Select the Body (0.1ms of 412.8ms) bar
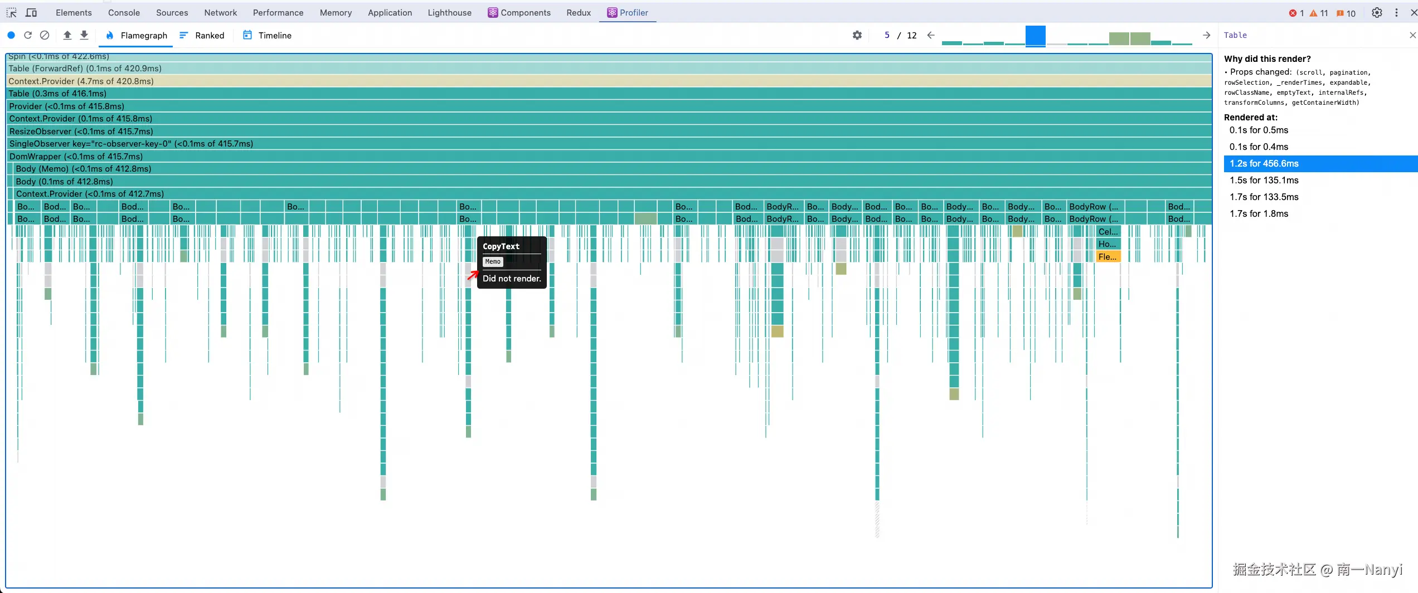The width and height of the screenshot is (1418, 593). tap(612, 182)
